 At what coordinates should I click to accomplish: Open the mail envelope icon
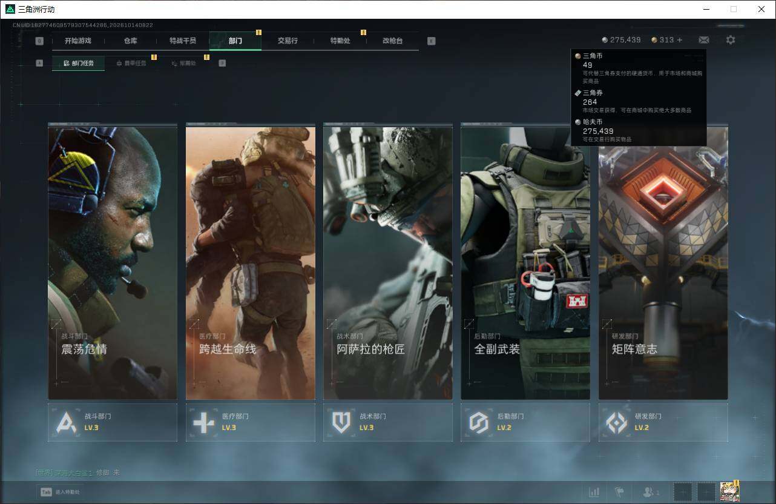tap(703, 40)
